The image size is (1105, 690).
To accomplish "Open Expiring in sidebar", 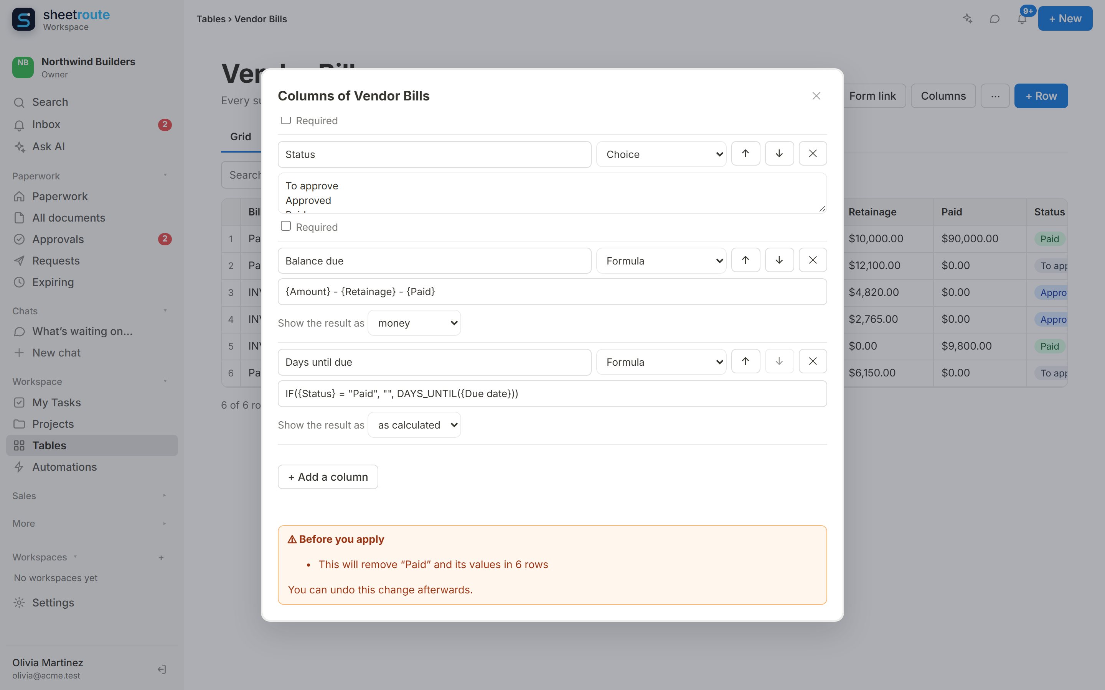I will [92, 282].
